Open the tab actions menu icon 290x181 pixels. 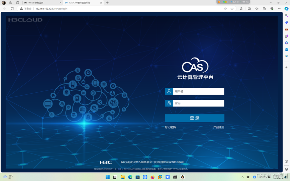17,3
